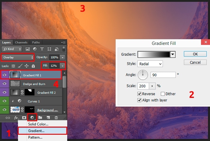Viewport: 210px width, 141px height.
Task: Click the type layer filter icon
Action: (x=42, y=49)
